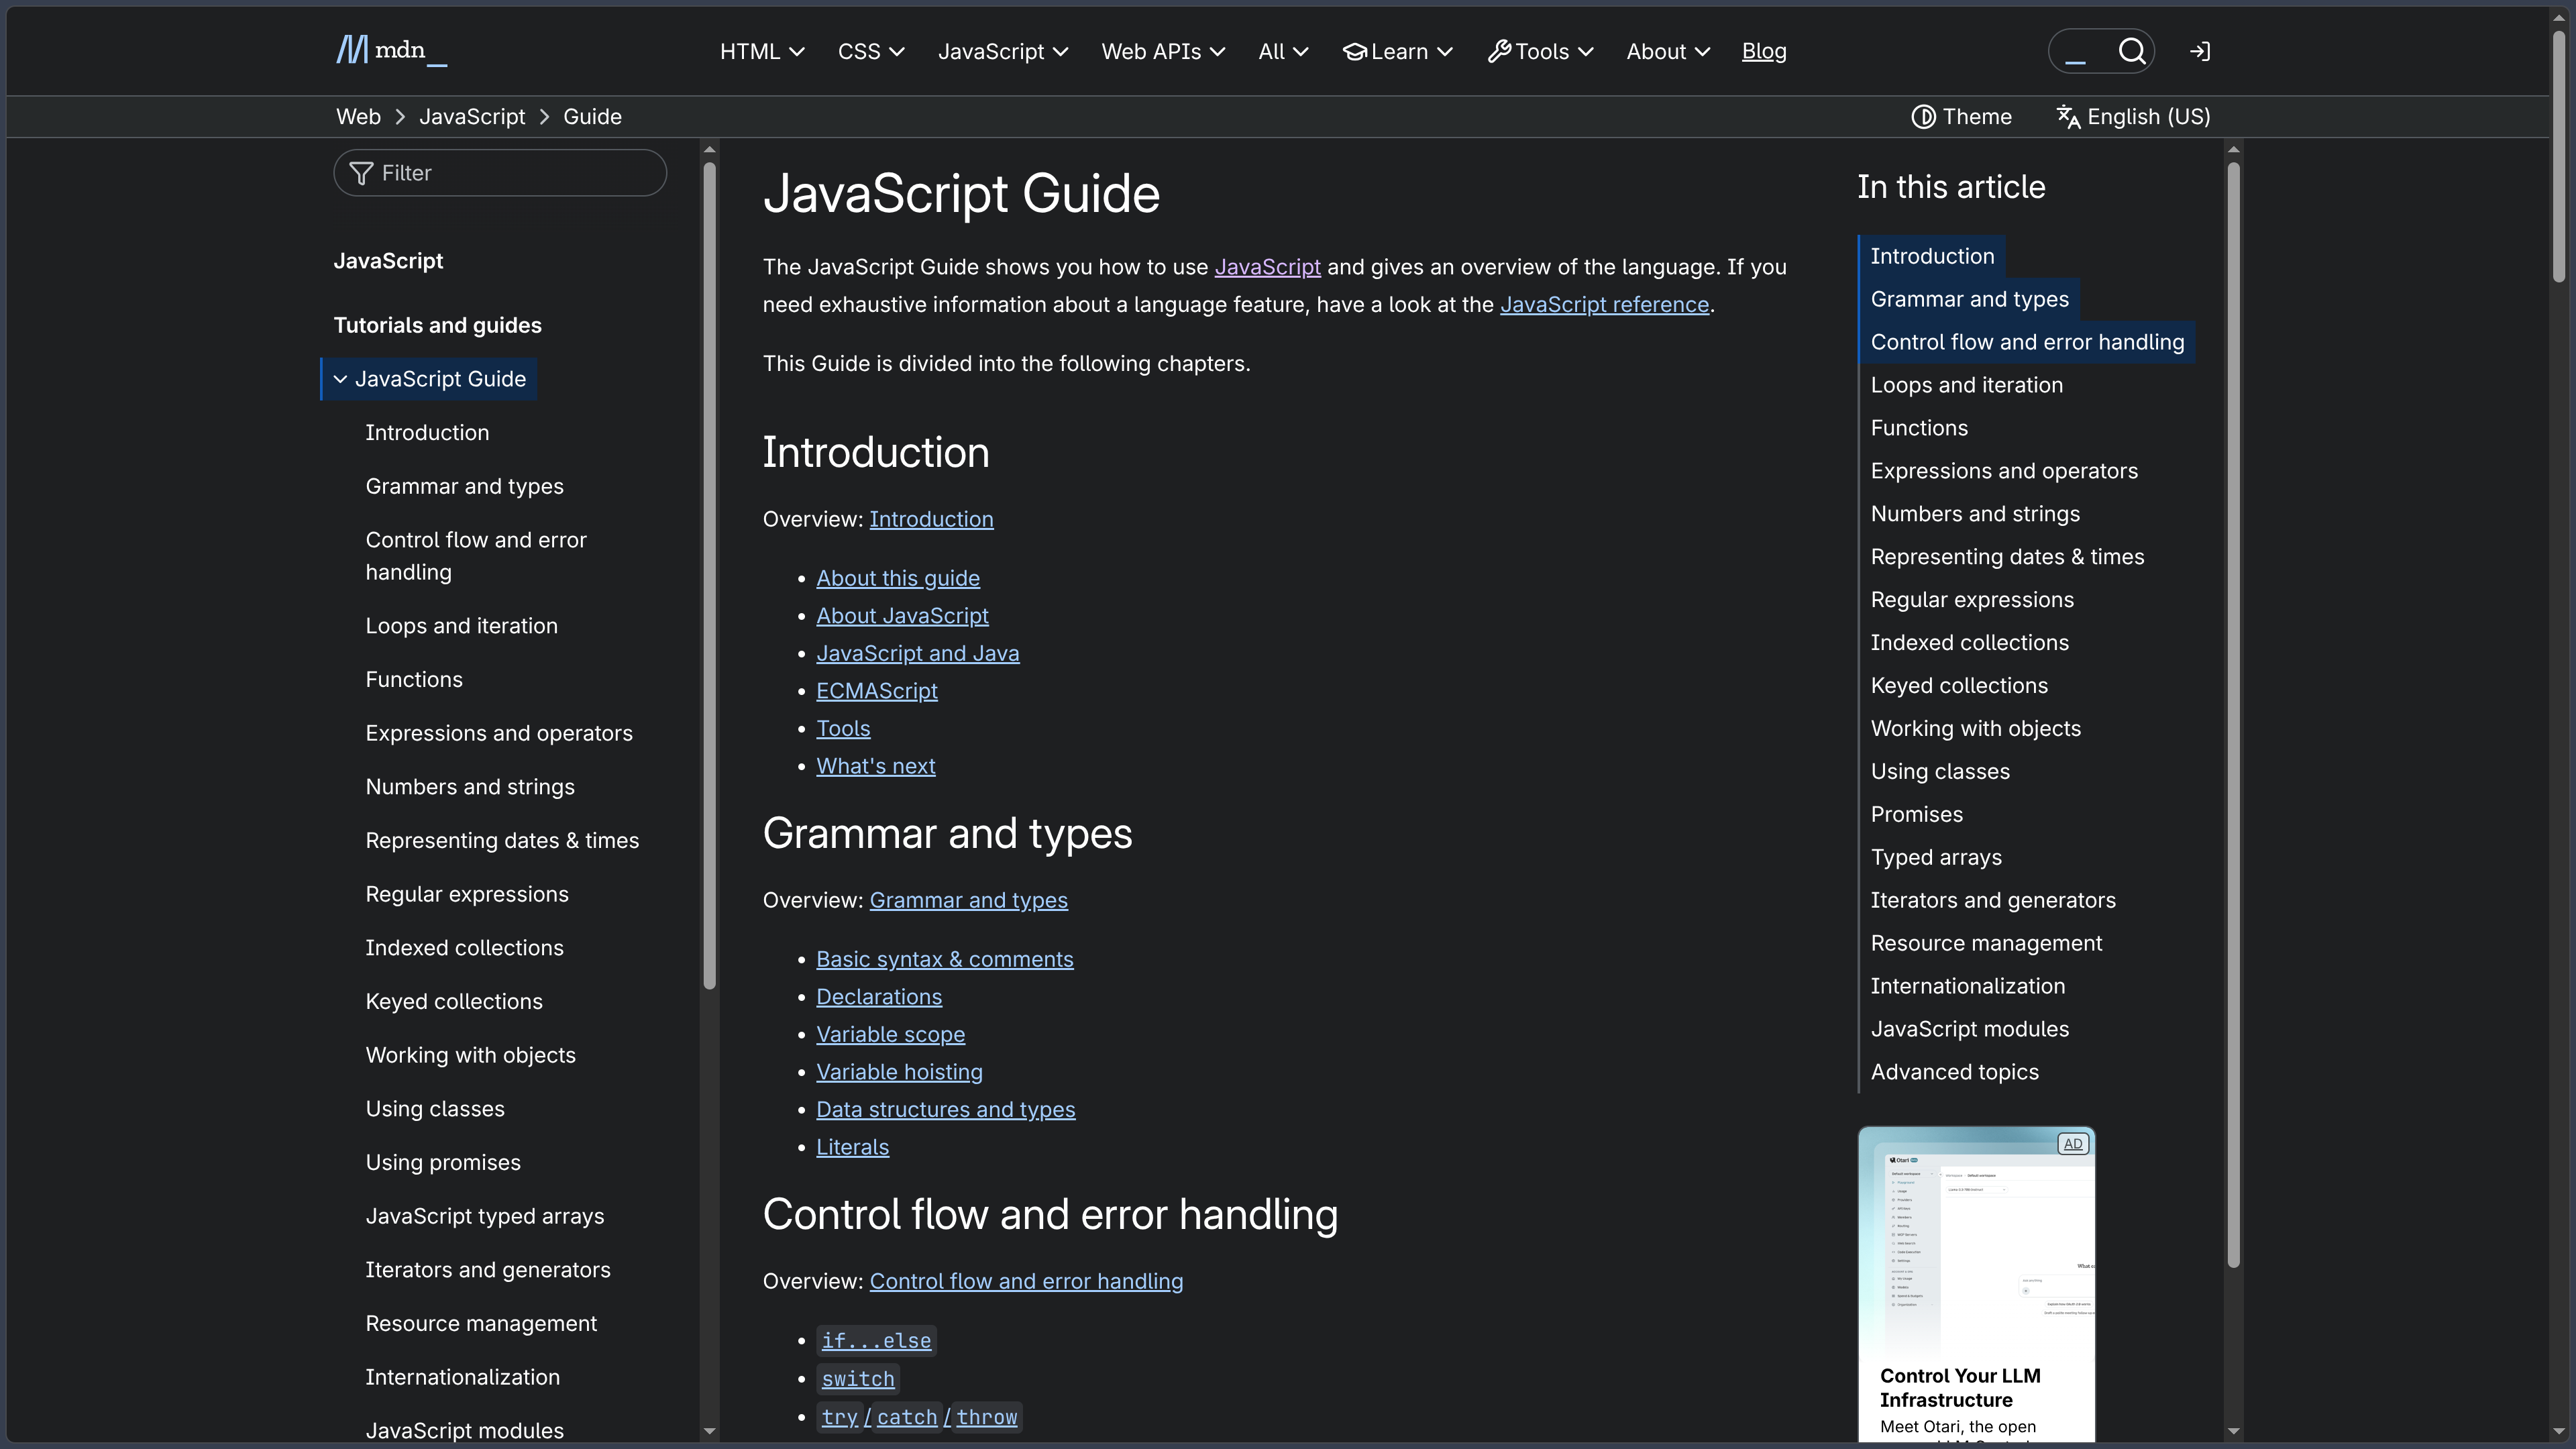Click the left sidebar scroll-down arrow

pyautogui.click(x=710, y=1431)
